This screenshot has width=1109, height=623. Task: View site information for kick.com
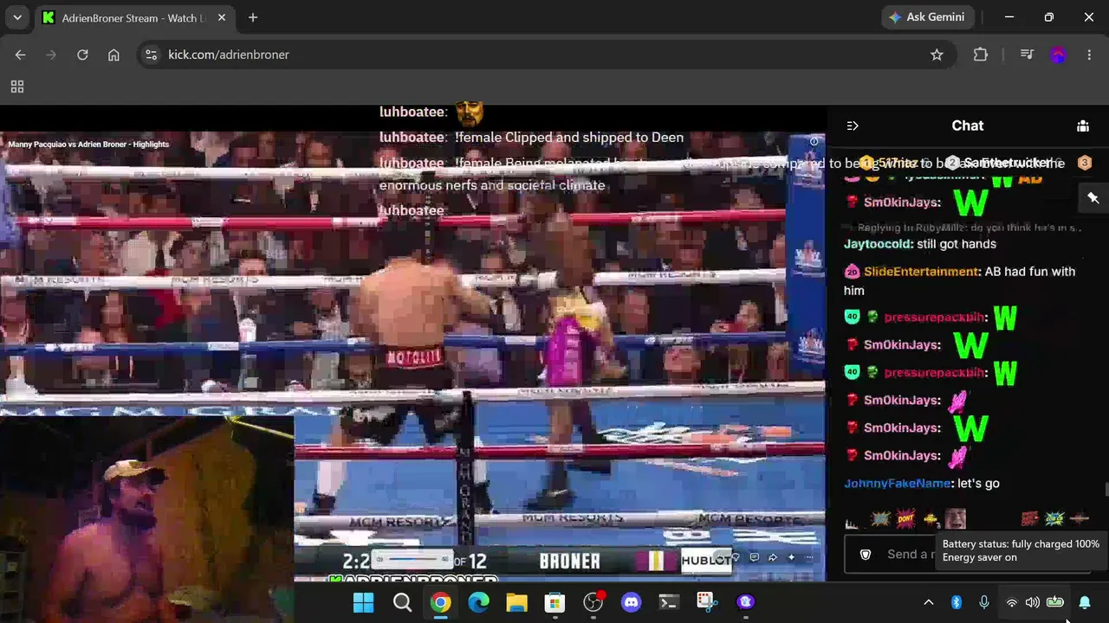pos(151,55)
